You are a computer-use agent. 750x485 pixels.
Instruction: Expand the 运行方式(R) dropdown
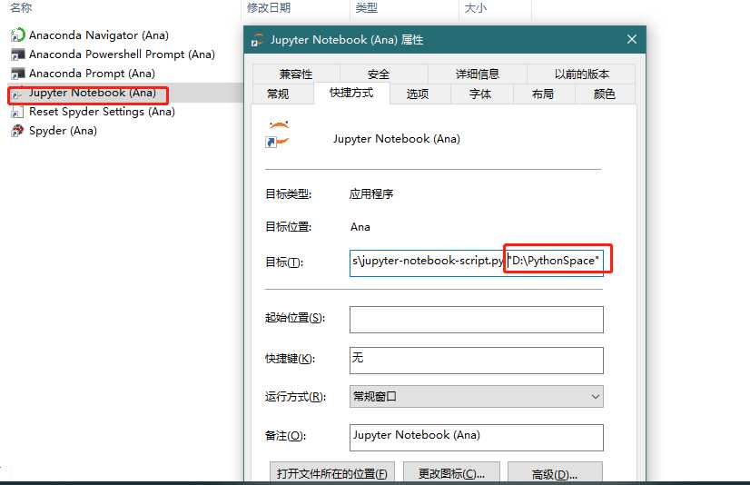(x=477, y=397)
